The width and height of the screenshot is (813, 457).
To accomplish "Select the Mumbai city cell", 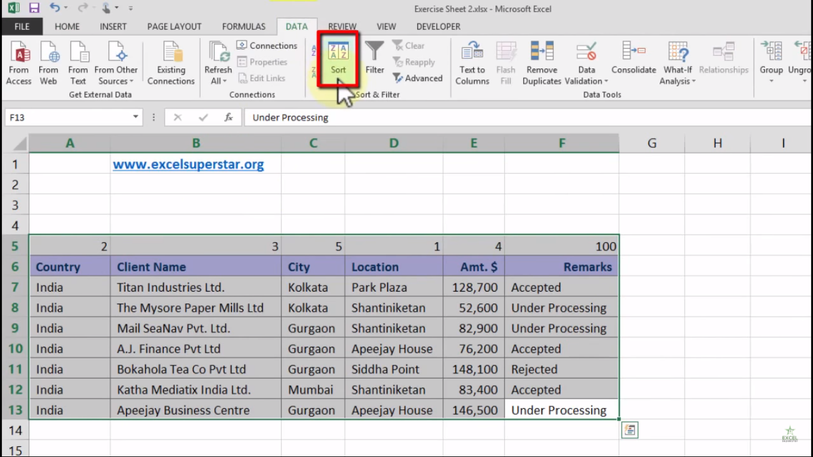I will [313, 390].
